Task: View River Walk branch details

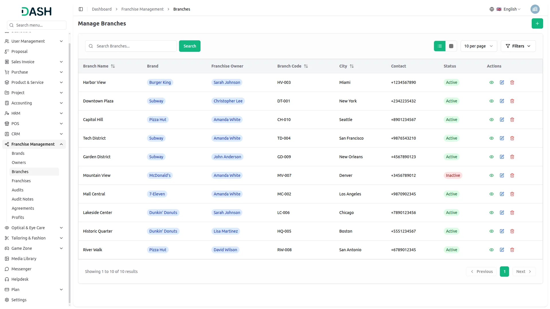Action: tap(492, 250)
